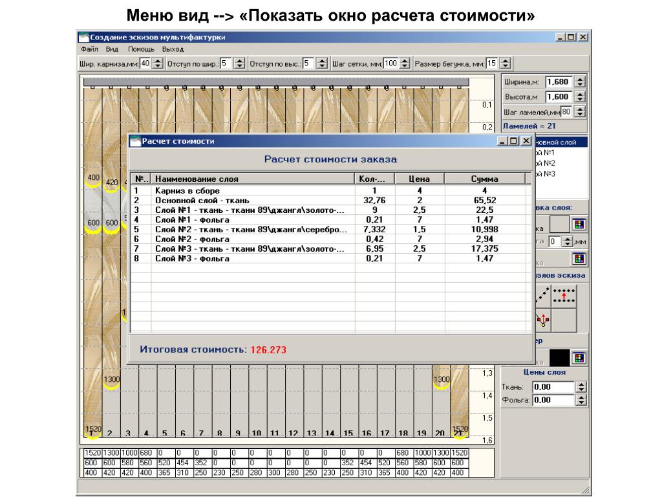
Task: Open color palette next to gray swatch
Action: (x=580, y=224)
